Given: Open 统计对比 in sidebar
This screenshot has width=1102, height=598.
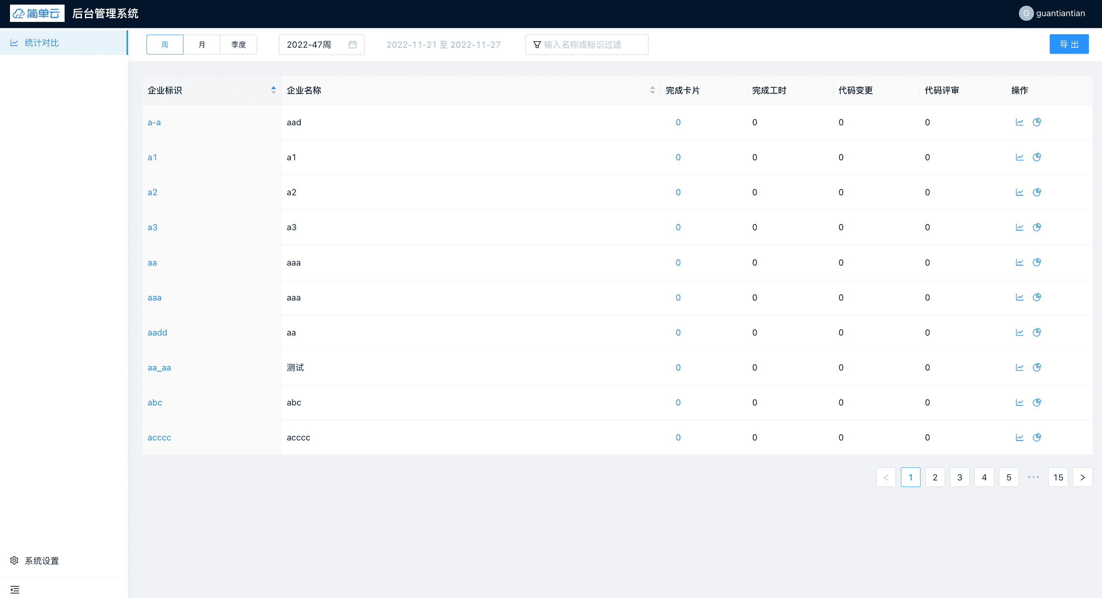Looking at the screenshot, I should 42,43.
